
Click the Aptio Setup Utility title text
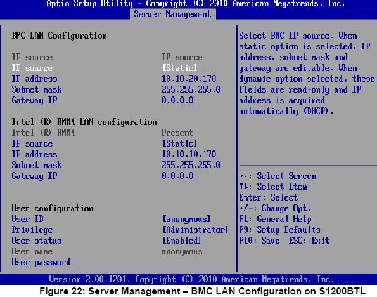pyautogui.click(x=196, y=4)
